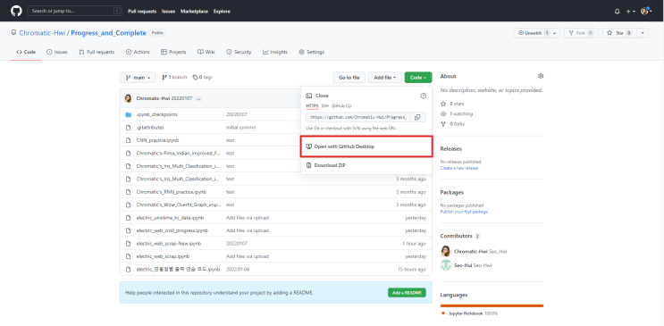Open the user avatar menu
Image resolution: width=664 pixels, height=326 pixels.
[x=646, y=12]
